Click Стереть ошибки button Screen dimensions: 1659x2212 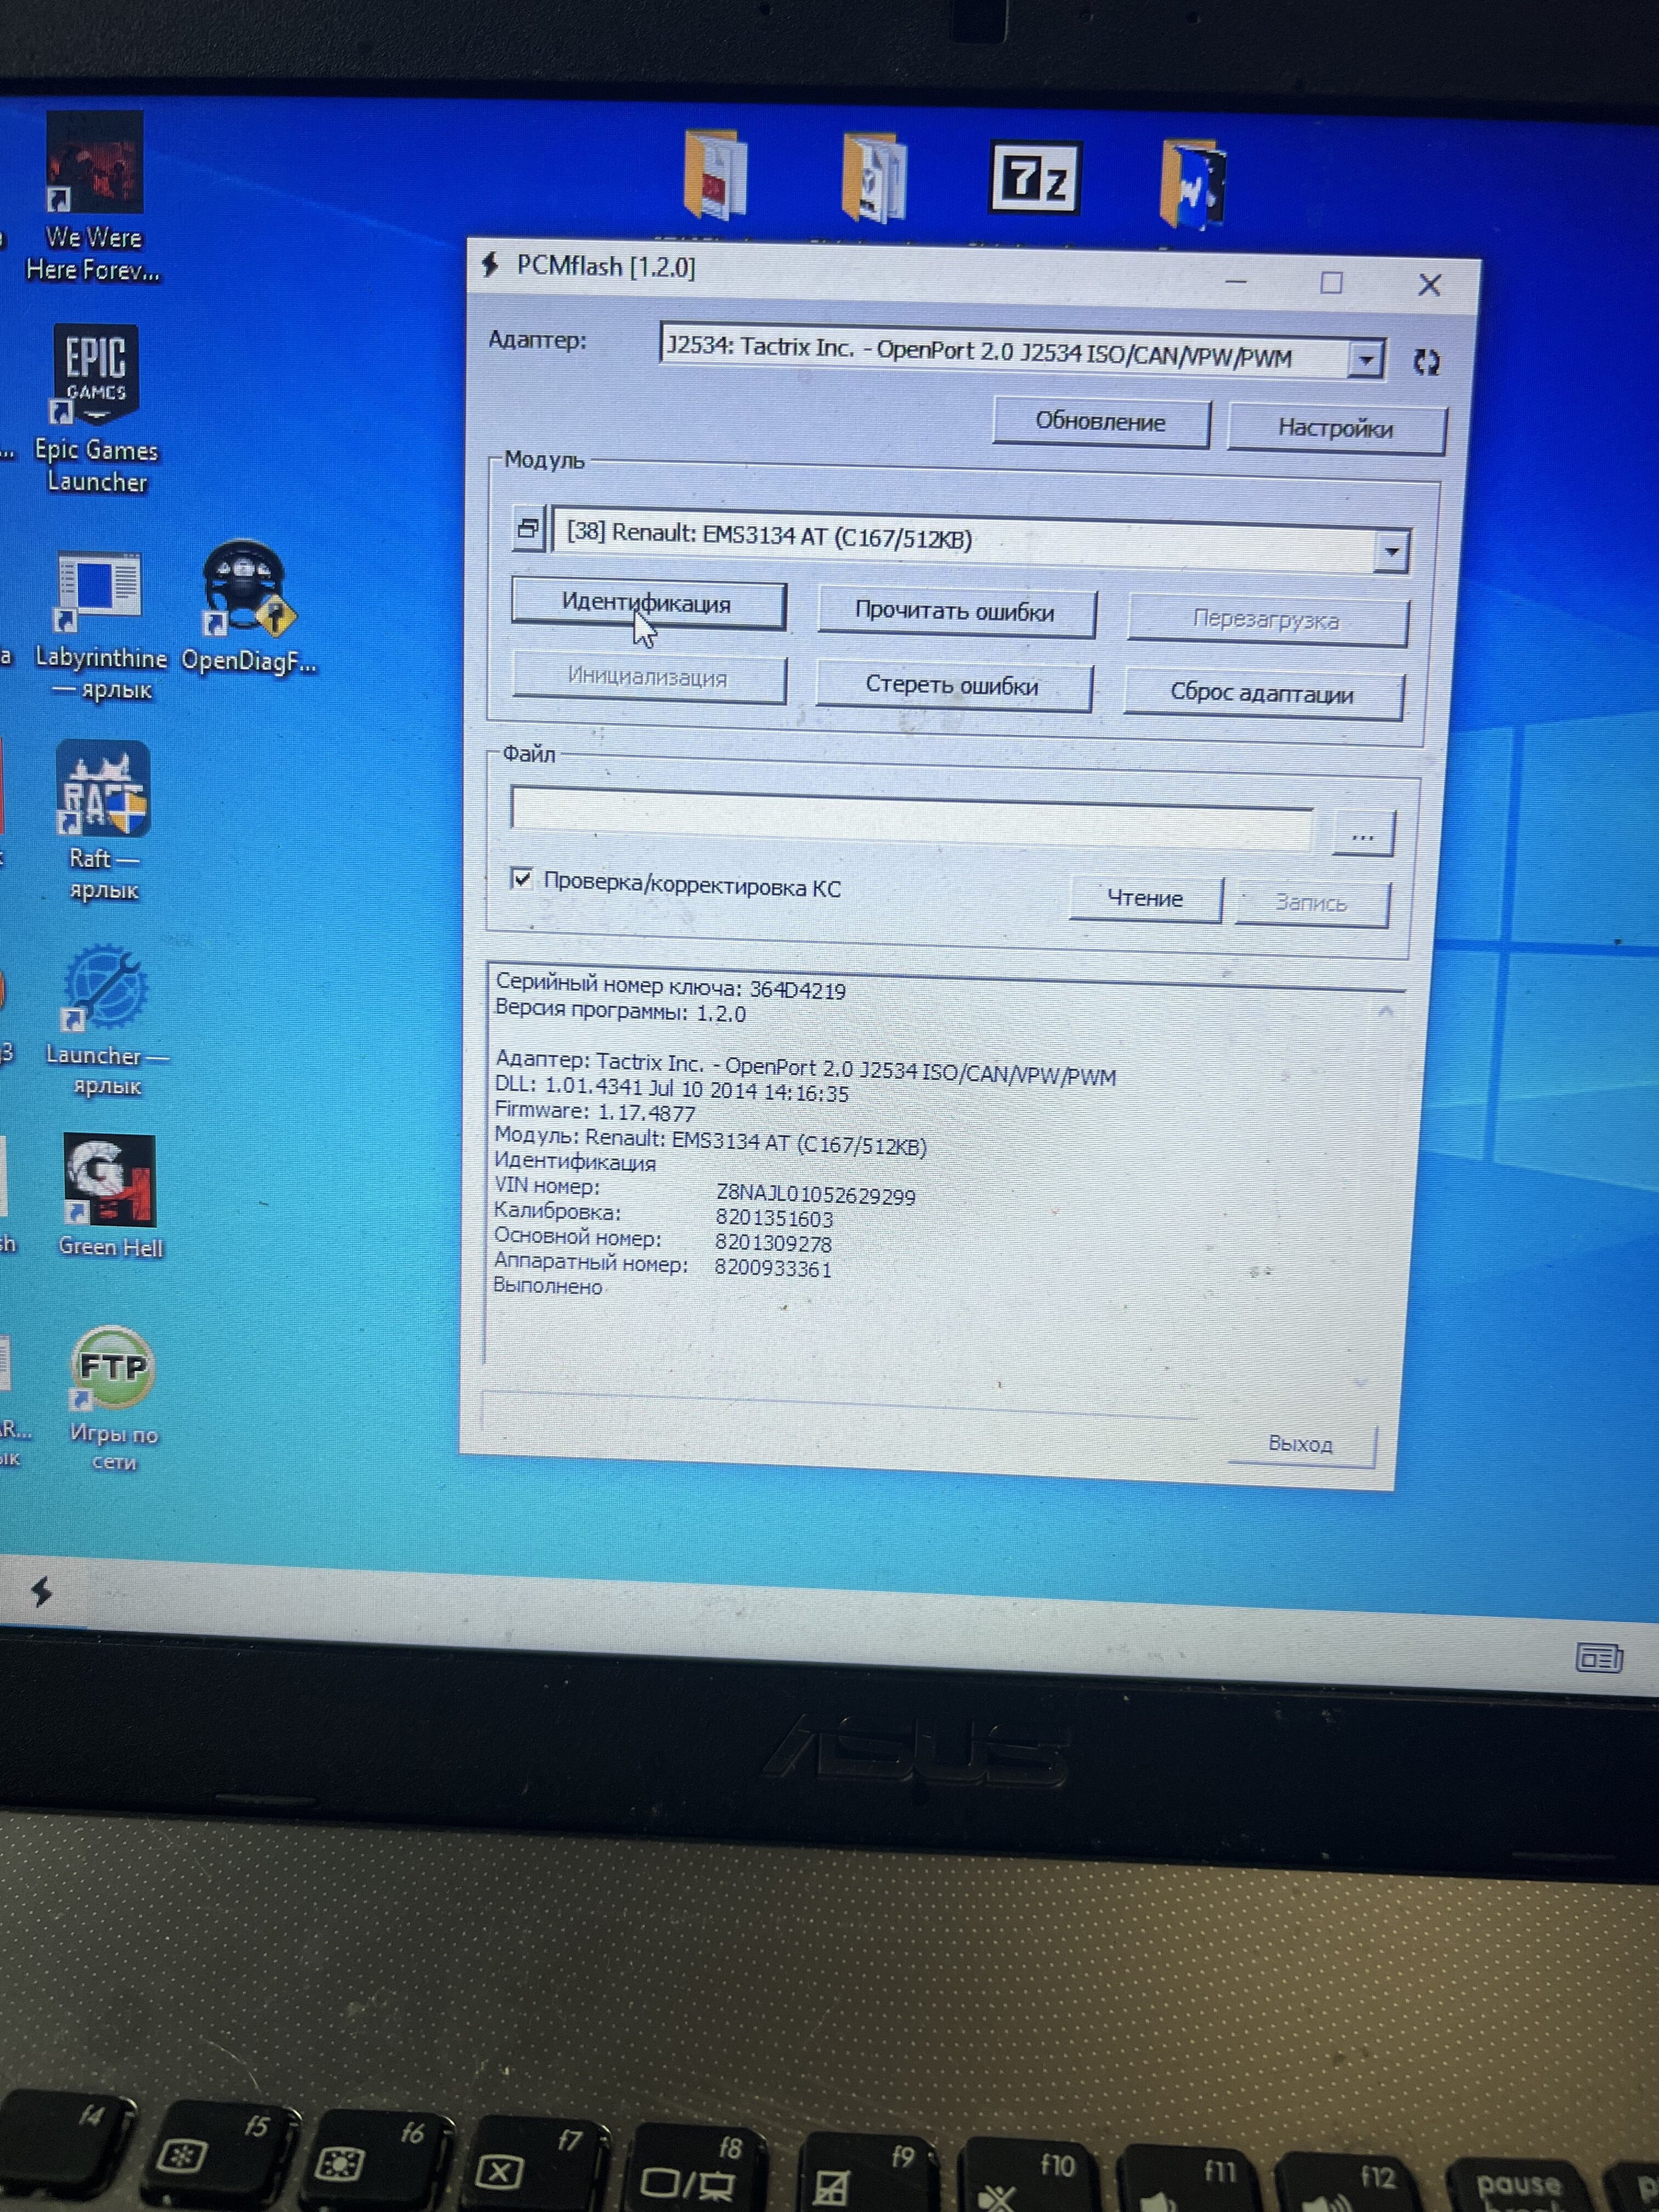click(952, 686)
